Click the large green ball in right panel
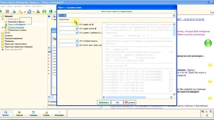This screenshot has width=214, height=120. point(208,43)
